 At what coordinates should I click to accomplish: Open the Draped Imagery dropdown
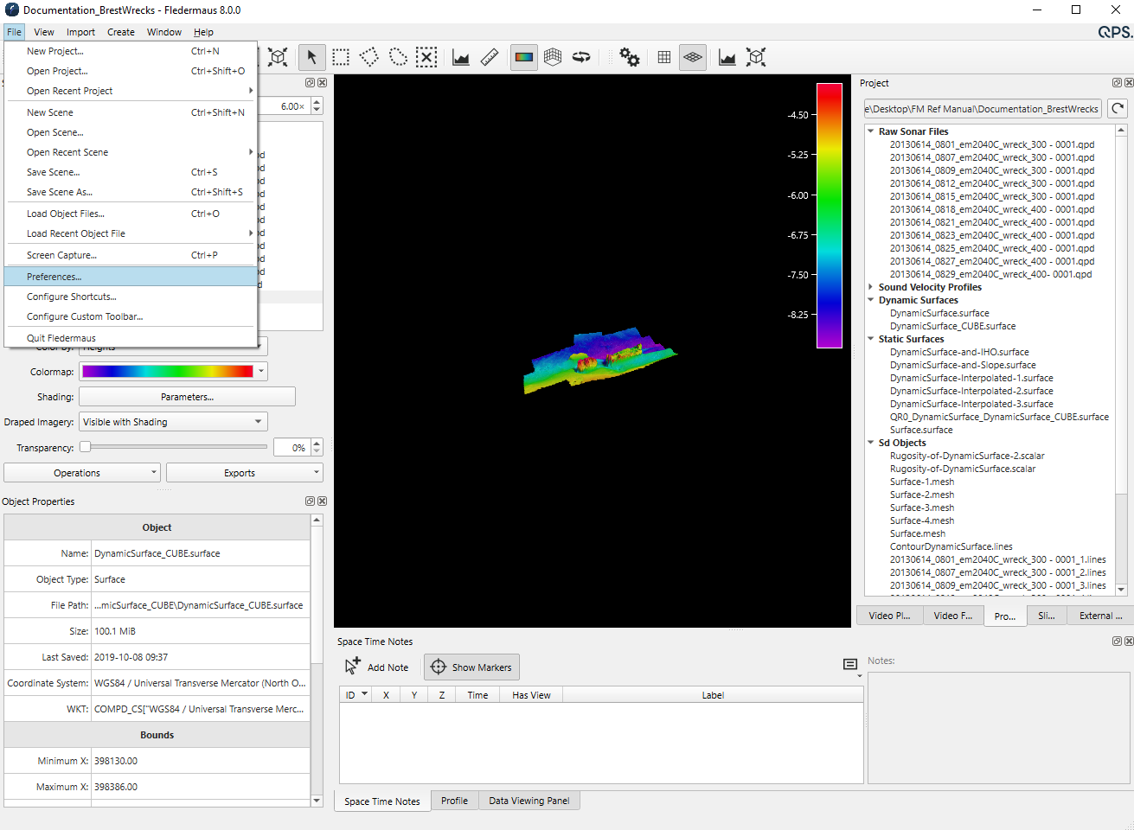(x=173, y=422)
